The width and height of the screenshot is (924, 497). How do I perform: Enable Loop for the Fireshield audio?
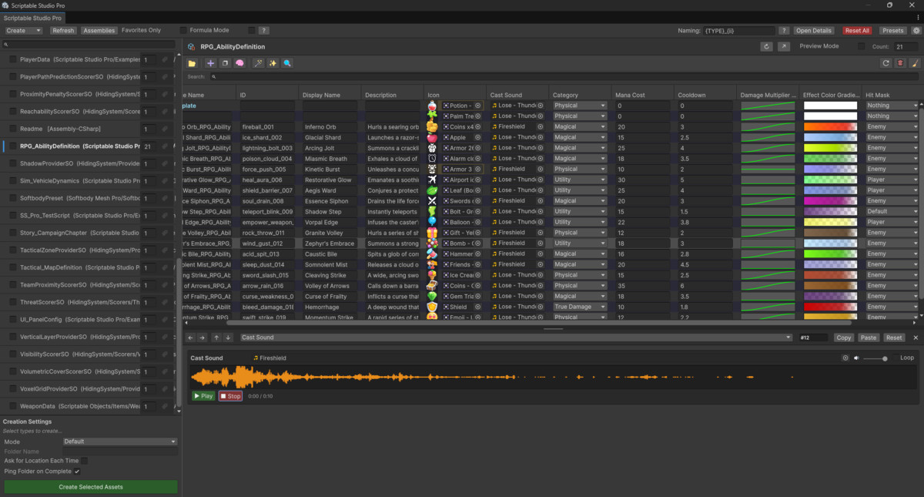pyautogui.click(x=906, y=357)
